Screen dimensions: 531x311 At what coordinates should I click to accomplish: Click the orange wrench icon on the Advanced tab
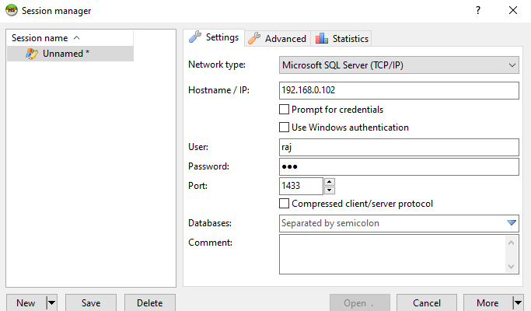coord(254,38)
